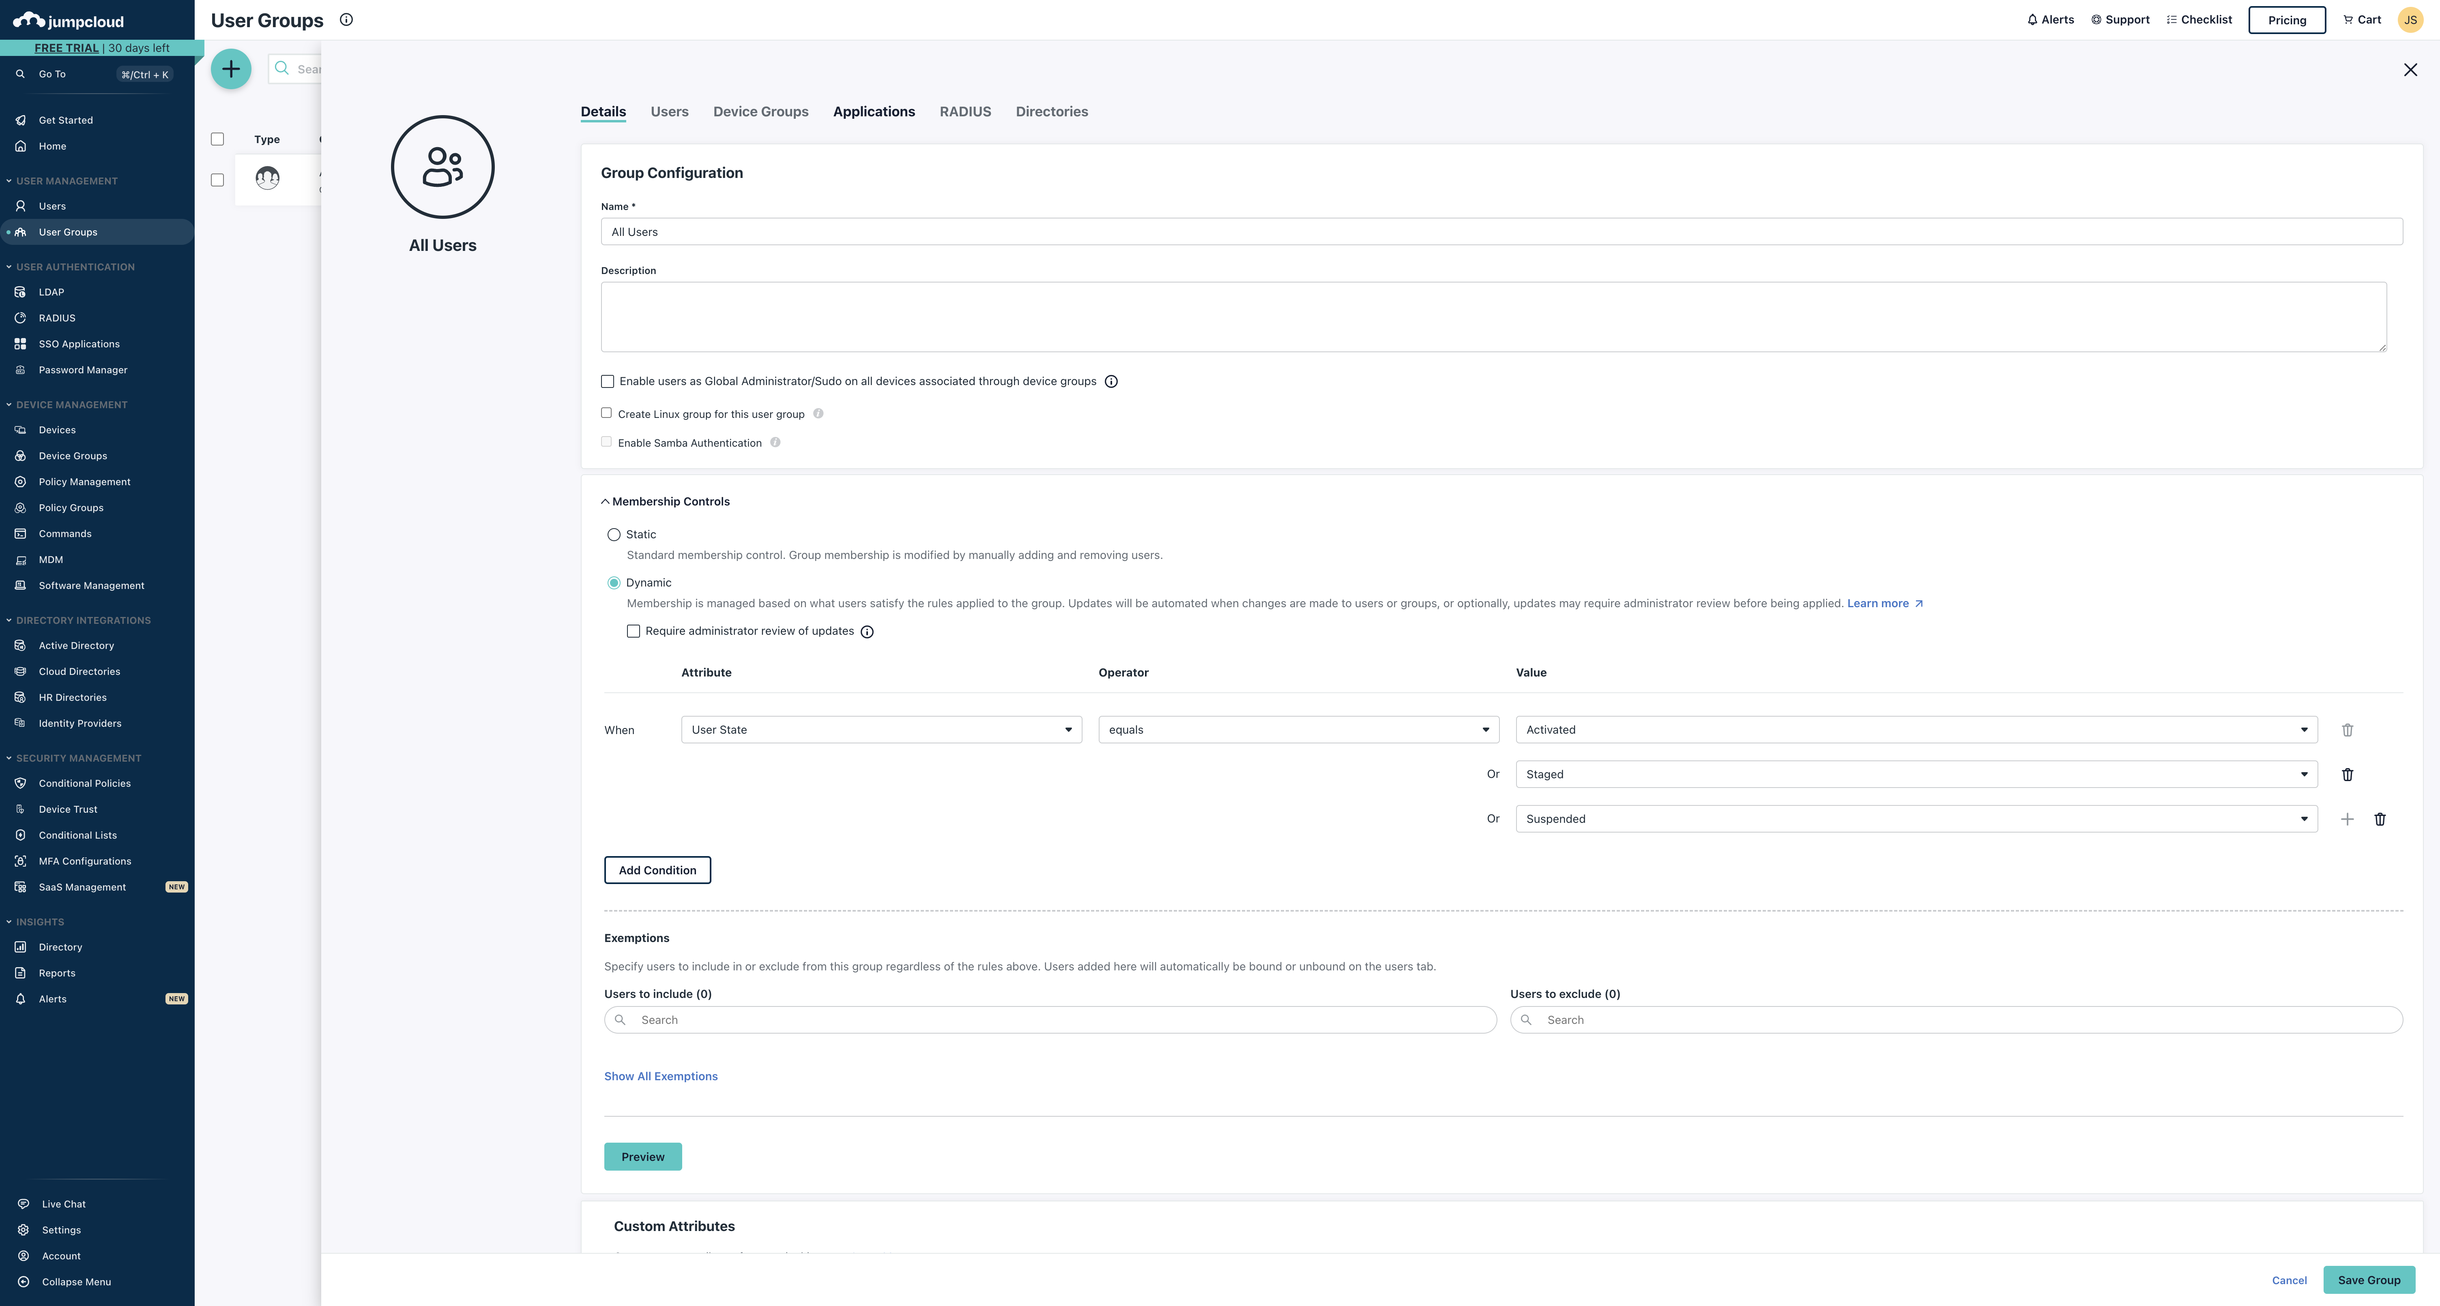This screenshot has height=1306, width=2440.
Task: Select the Details tab
Action: [x=604, y=112]
